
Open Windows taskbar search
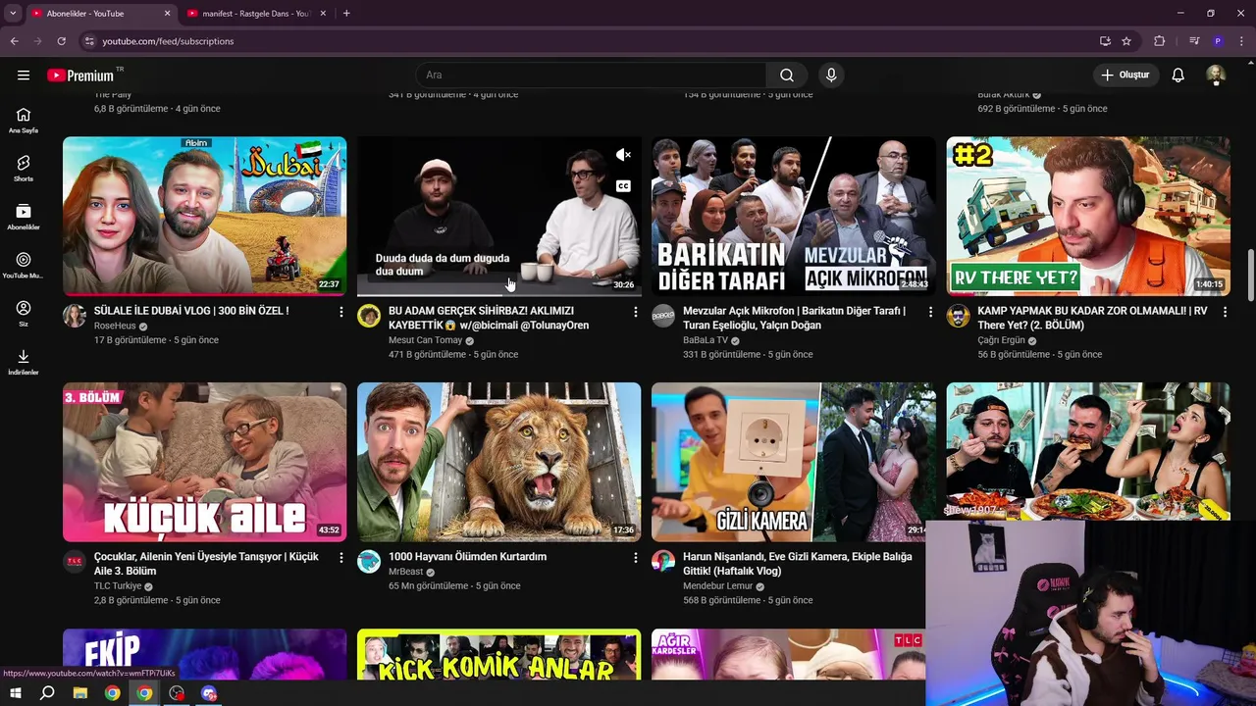point(47,693)
